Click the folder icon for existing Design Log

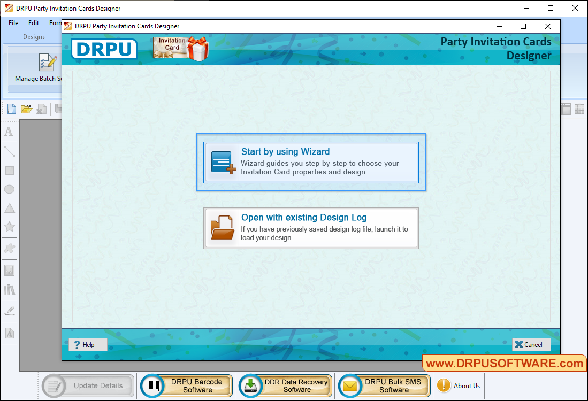coord(222,228)
